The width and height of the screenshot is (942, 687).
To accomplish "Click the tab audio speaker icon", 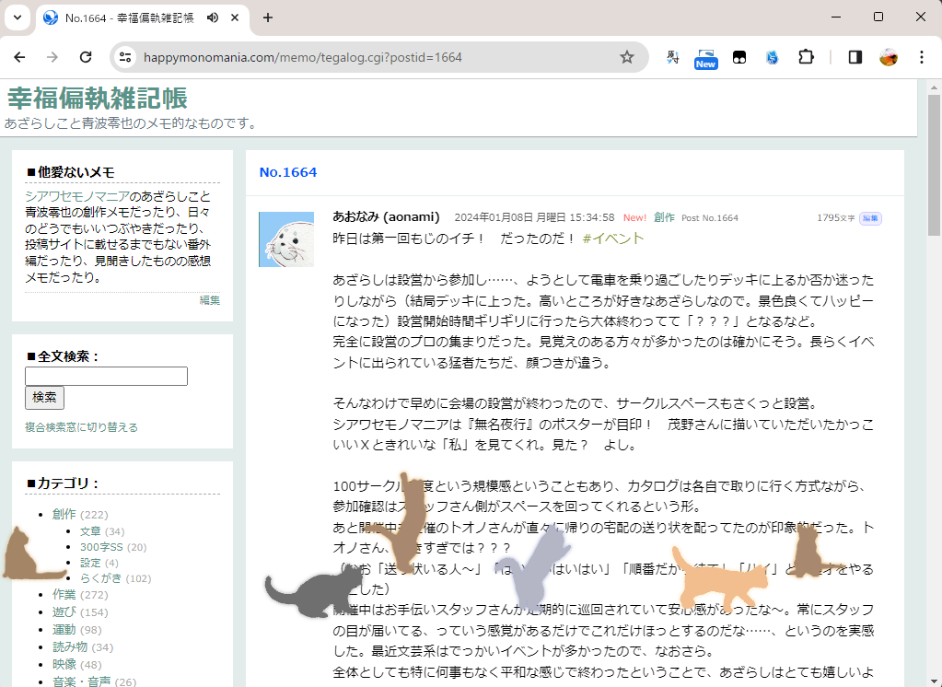I will (213, 17).
